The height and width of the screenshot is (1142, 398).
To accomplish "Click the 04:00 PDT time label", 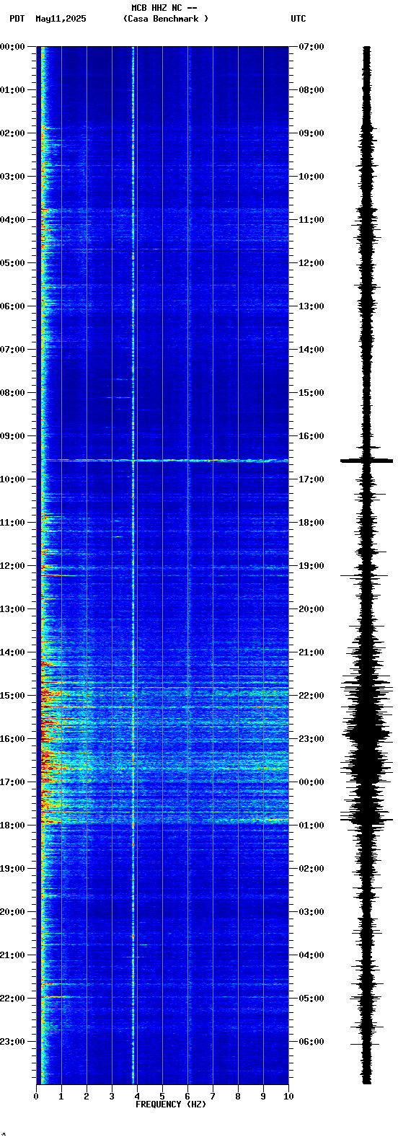I will 12,220.
